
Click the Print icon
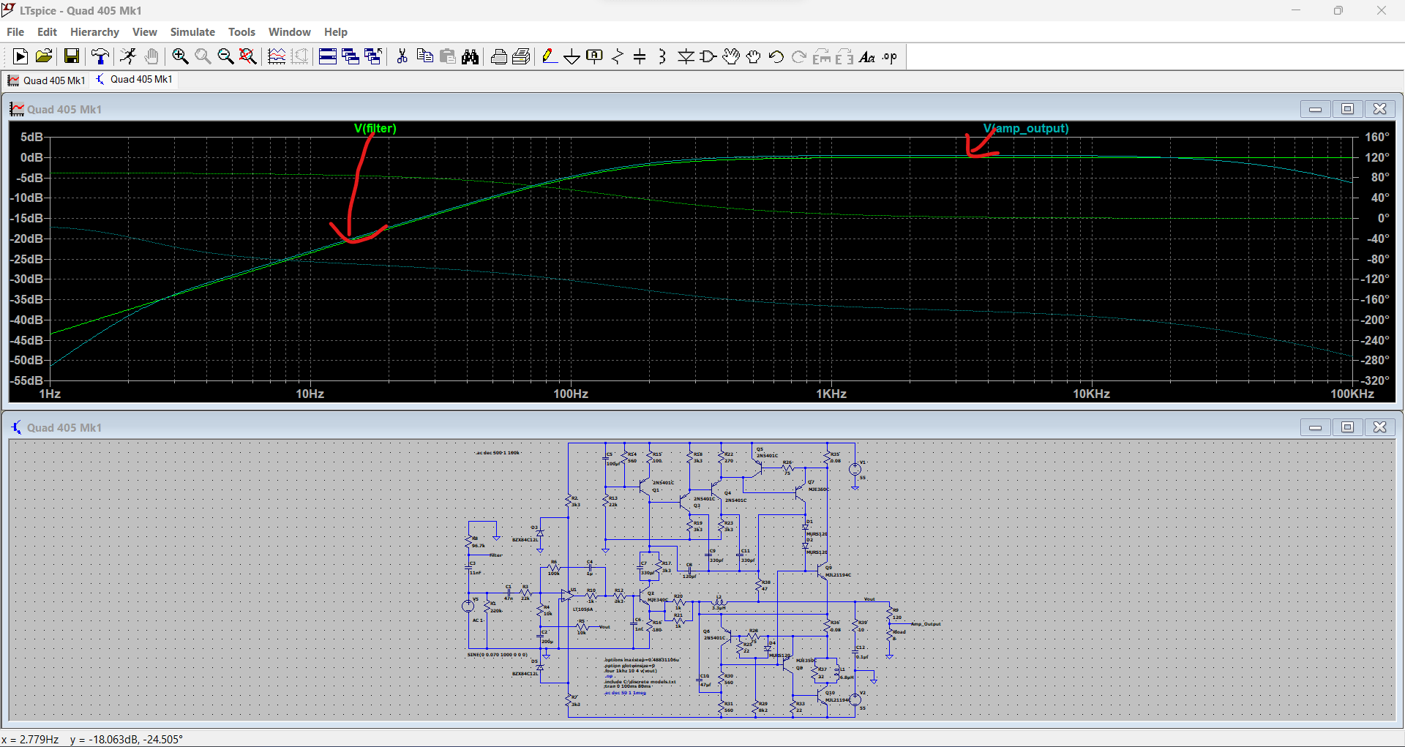[x=499, y=56]
